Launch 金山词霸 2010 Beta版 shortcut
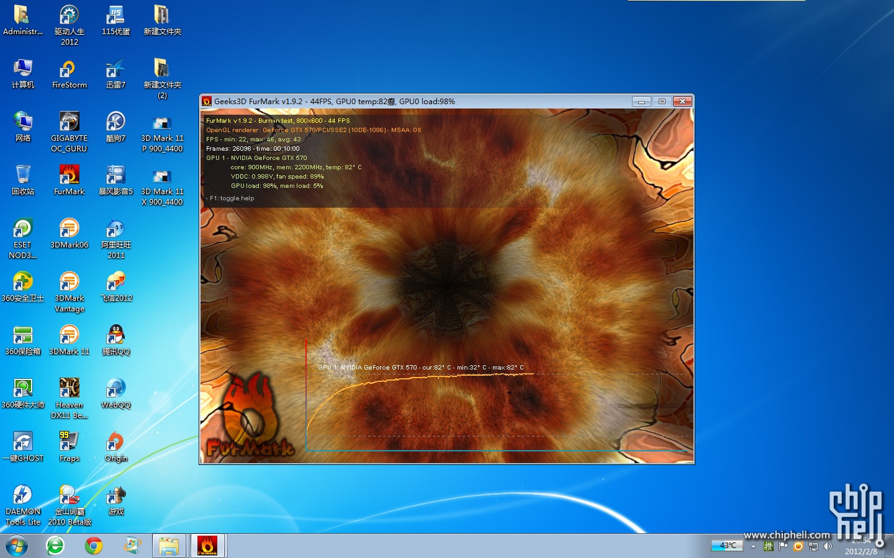The height and width of the screenshot is (558, 894). tap(69, 505)
